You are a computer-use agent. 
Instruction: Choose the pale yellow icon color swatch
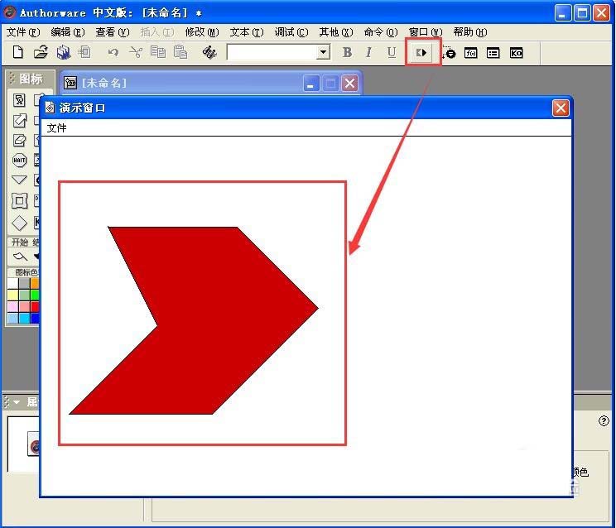13,295
